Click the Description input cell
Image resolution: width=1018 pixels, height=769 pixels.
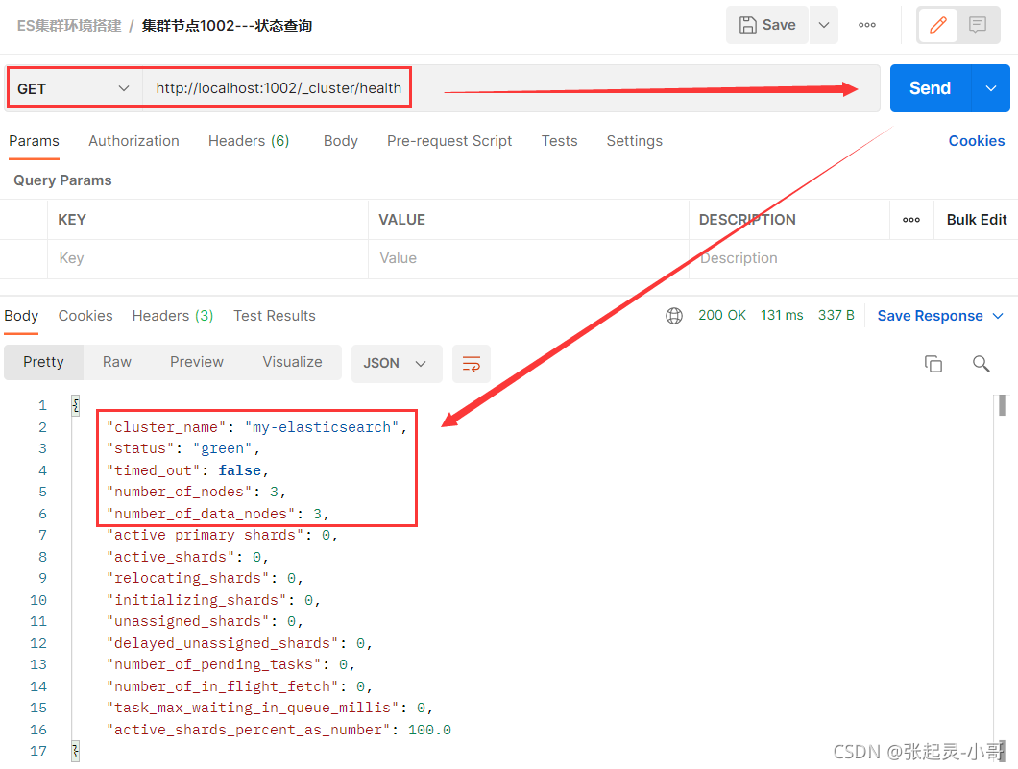click(x=853, y=258)
